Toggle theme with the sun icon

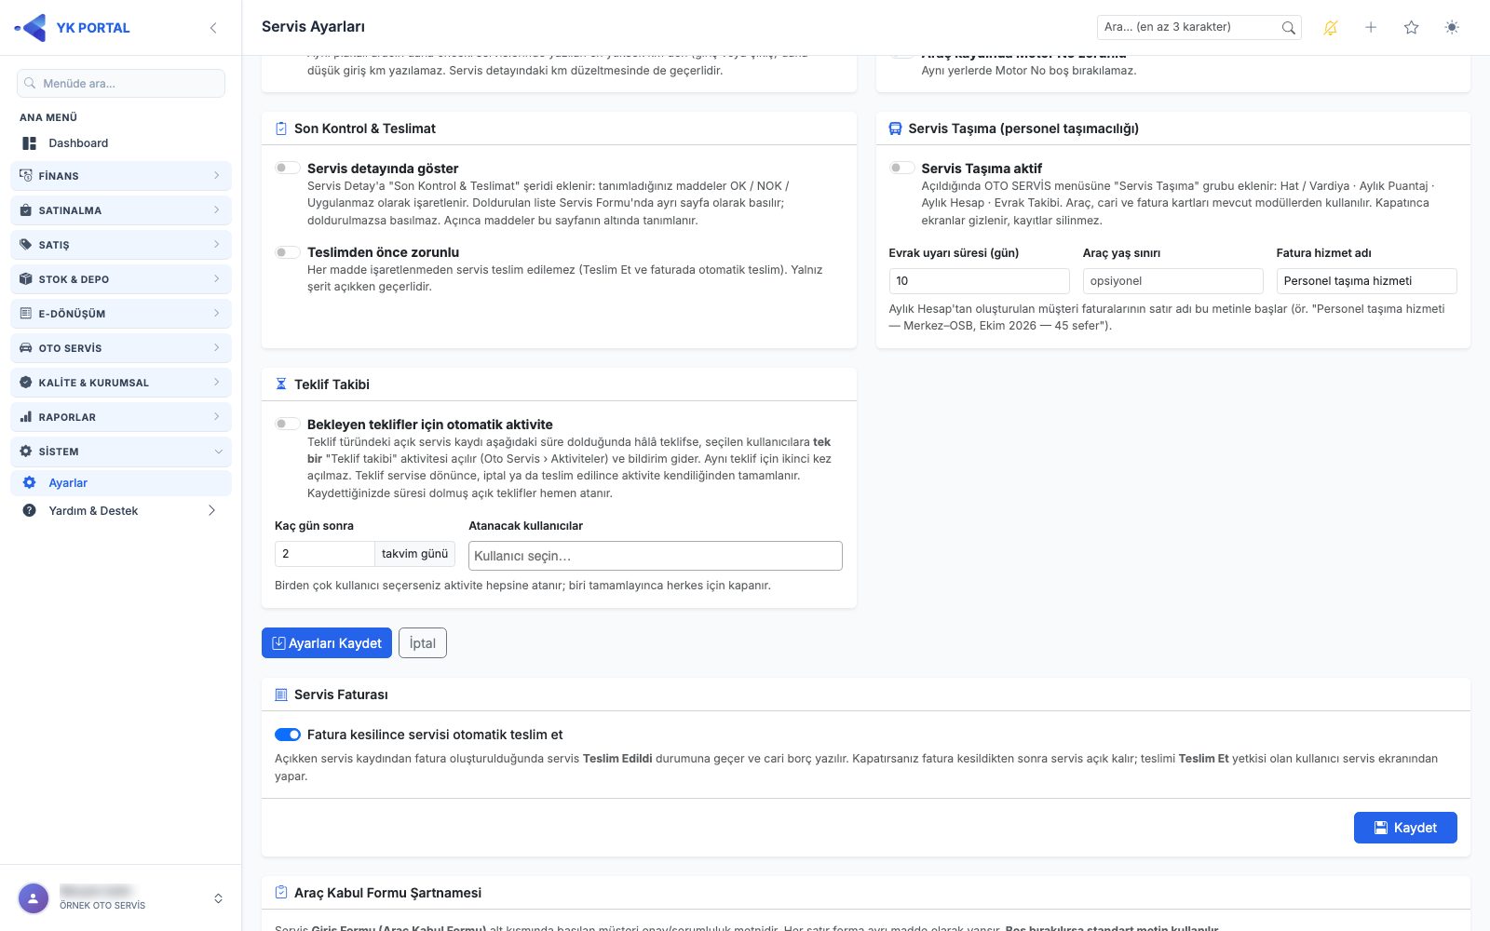[1452, 28]
